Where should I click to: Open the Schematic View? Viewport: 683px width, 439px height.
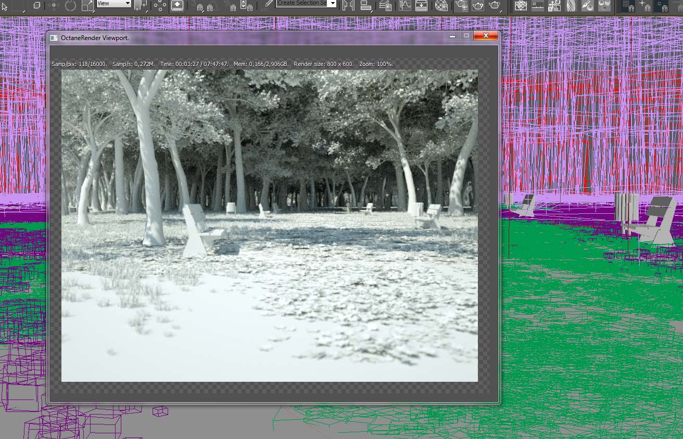(422, 6)
